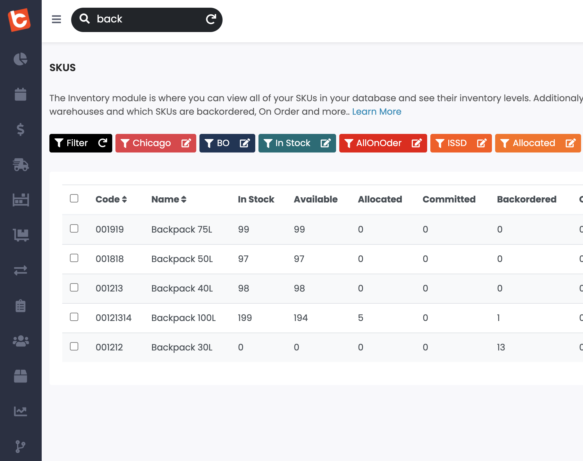Click the Backordered column header
Viewport: 583px width, 461px height.
tap(527, 199)
